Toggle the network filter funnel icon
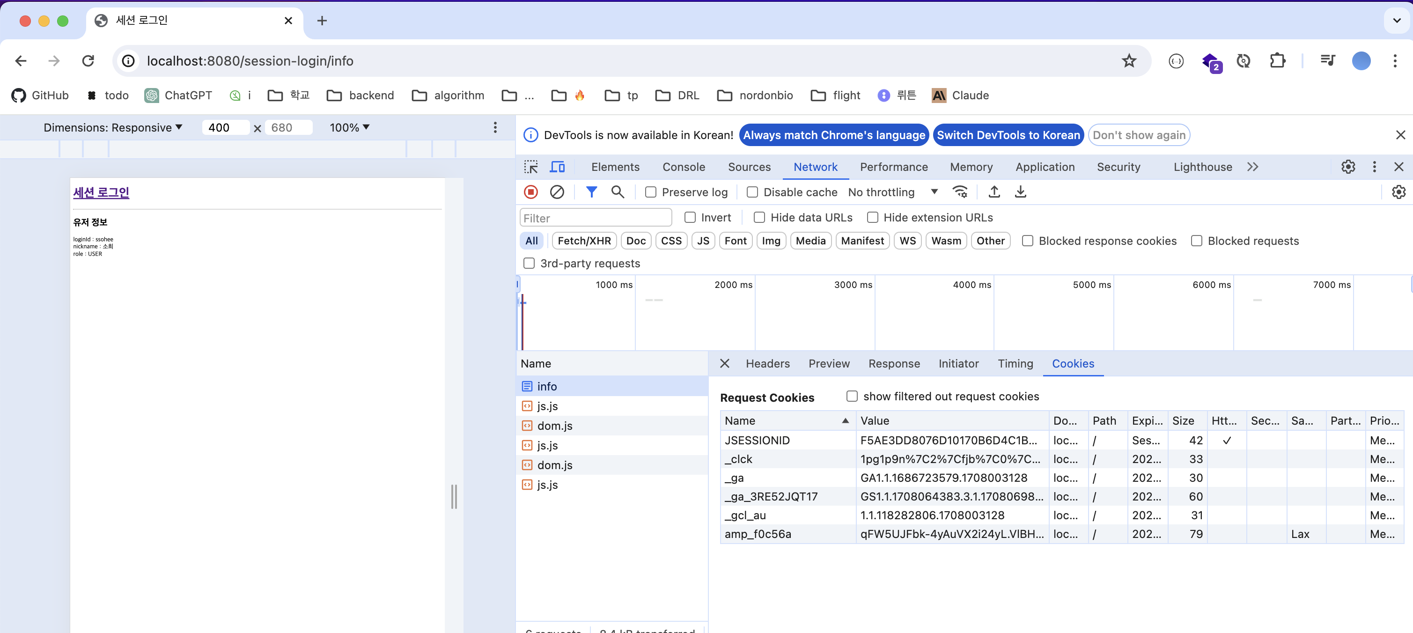Viewport: 1413px width, 633px height. click(x=591, y=192)
